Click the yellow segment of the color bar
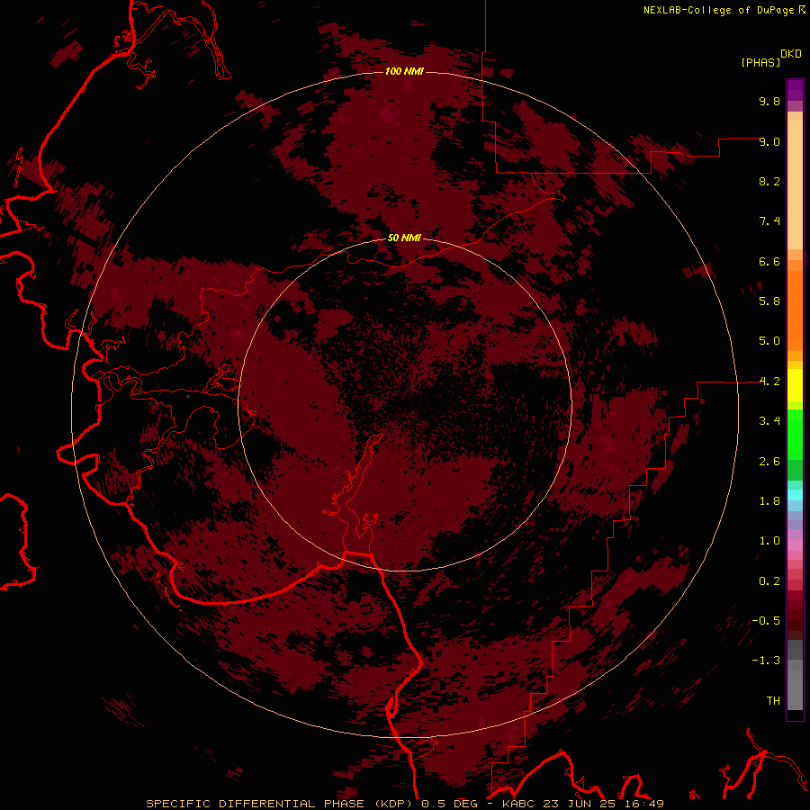The width and height of the screenshot is (810, 810). [795, 385]
